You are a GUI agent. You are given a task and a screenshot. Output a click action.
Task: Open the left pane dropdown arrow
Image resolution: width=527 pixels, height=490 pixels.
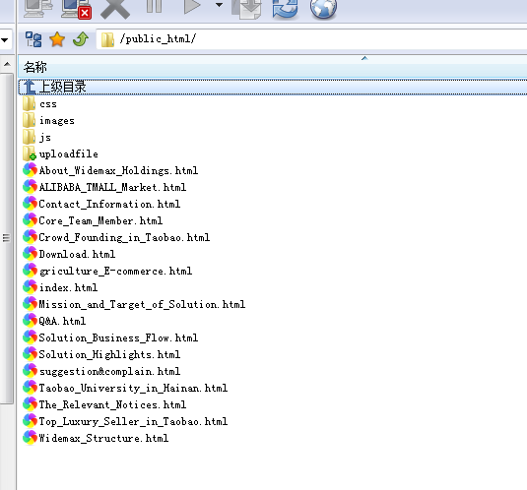click(5, 40)
